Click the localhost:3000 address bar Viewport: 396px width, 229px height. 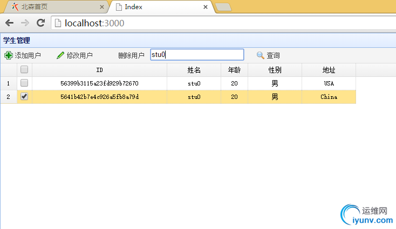tap(223, 23)
